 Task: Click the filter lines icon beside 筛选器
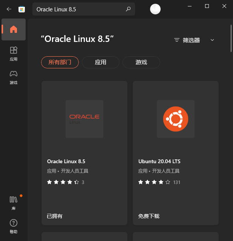[177, 40]
